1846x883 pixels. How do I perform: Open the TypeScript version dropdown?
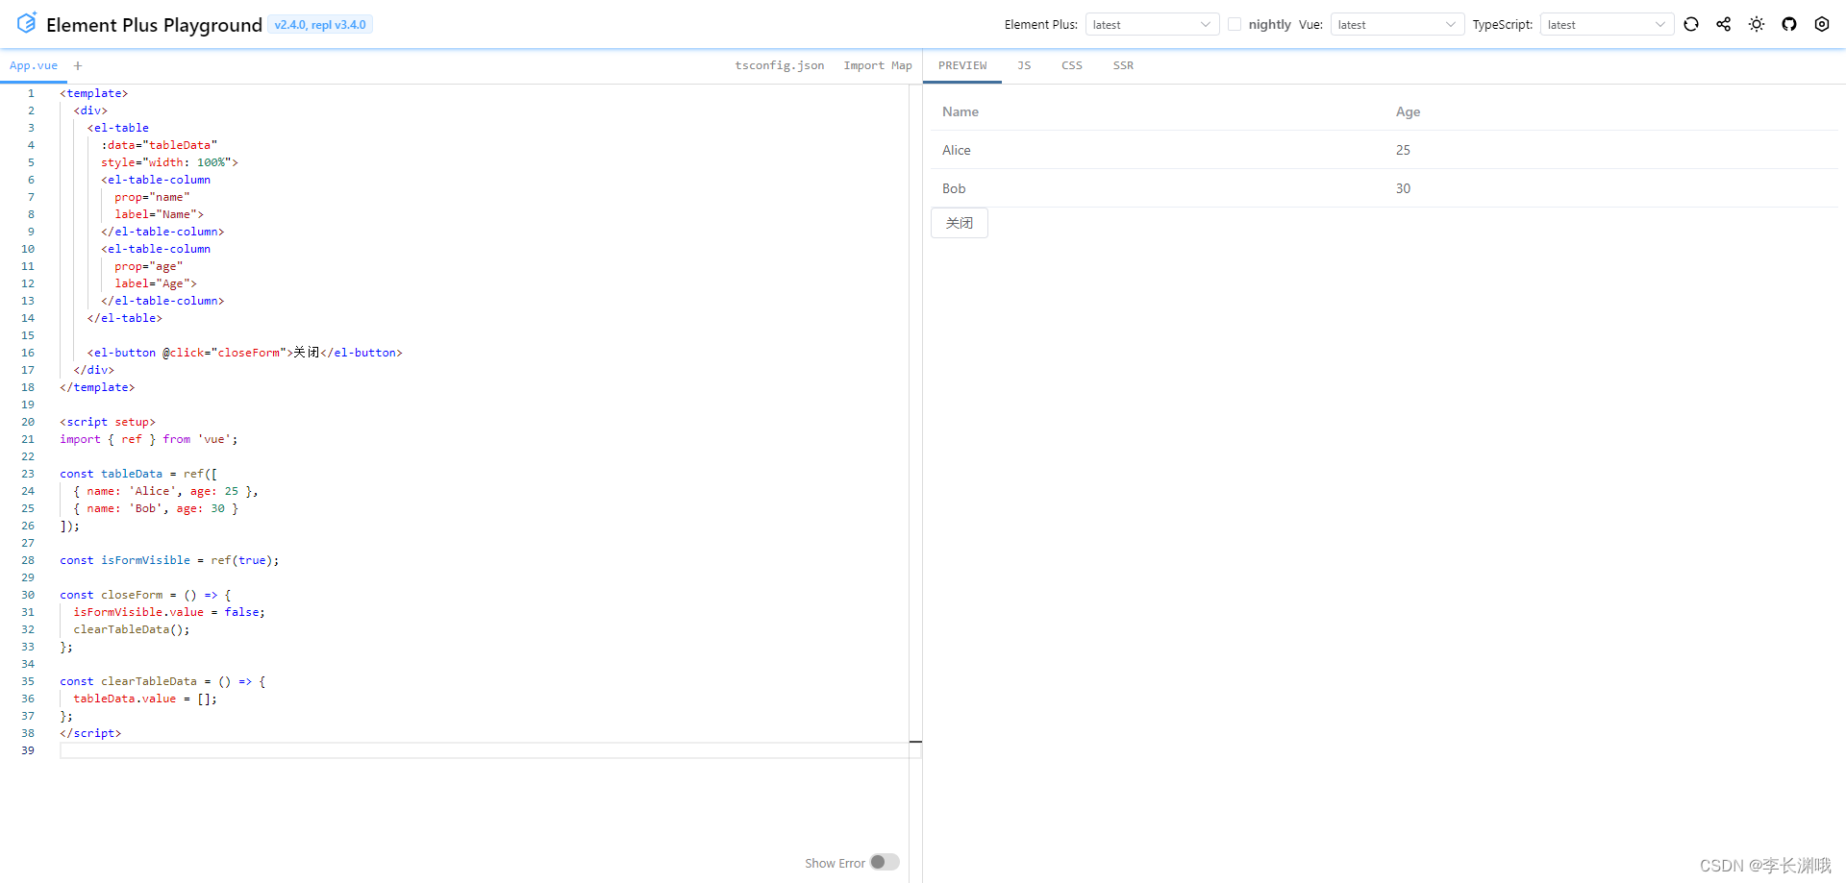pos(1607,24)
